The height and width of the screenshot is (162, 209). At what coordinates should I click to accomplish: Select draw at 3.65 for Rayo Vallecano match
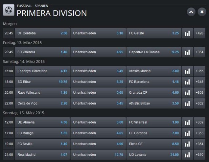click(x=98, y=93)
